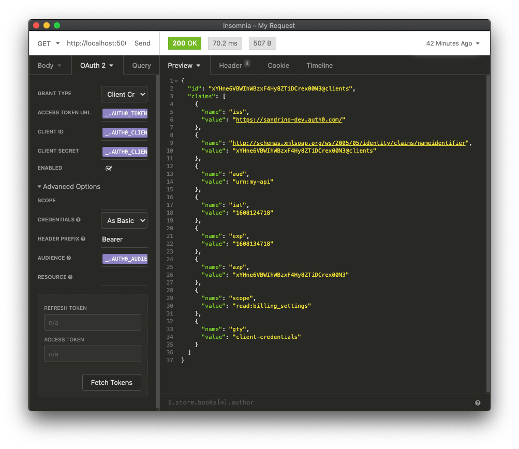Open the Grant Type select box
This screenshot has height=449, width=519.
click(124, 94)
